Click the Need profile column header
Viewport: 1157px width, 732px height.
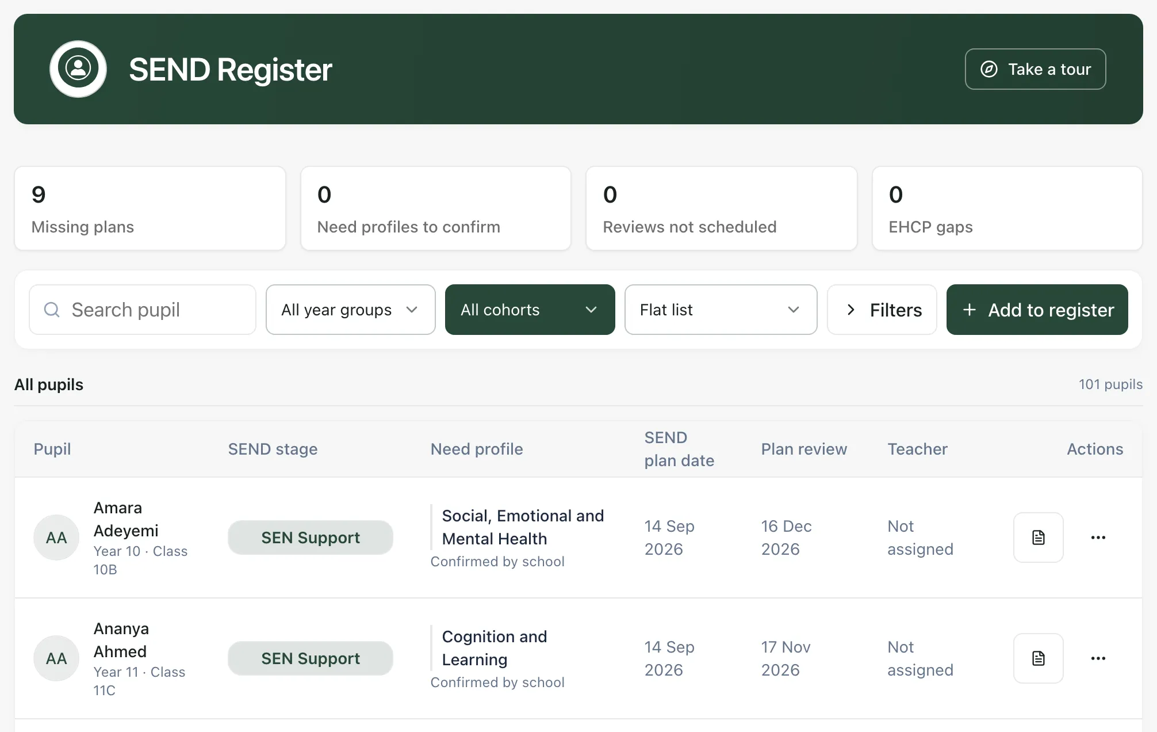point(477,449)
